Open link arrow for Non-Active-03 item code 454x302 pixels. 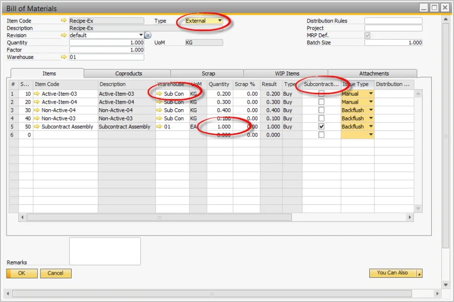(x=36, y=118)
